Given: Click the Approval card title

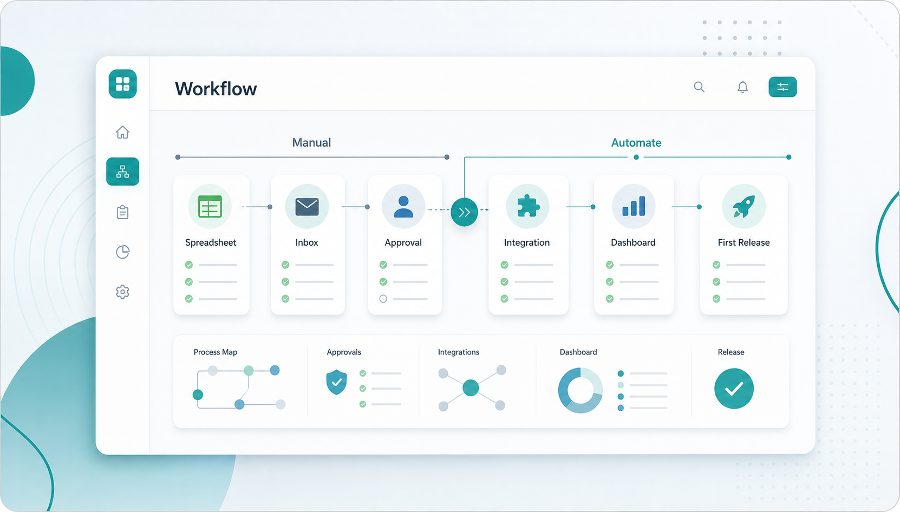Looking at the screenshot, I should point(403,242).
